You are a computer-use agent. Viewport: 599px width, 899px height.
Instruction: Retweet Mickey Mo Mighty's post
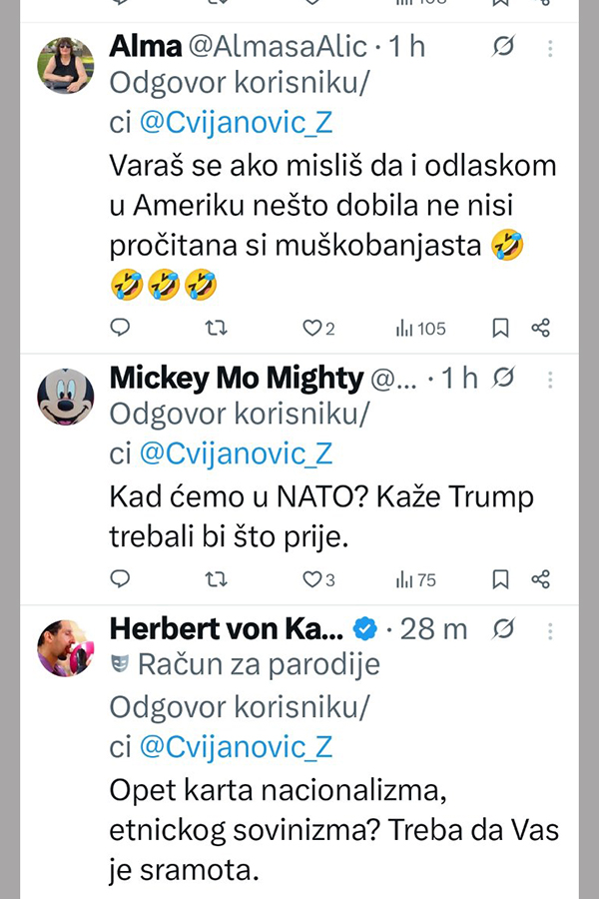pyautogui.click(x=216, y=578)
